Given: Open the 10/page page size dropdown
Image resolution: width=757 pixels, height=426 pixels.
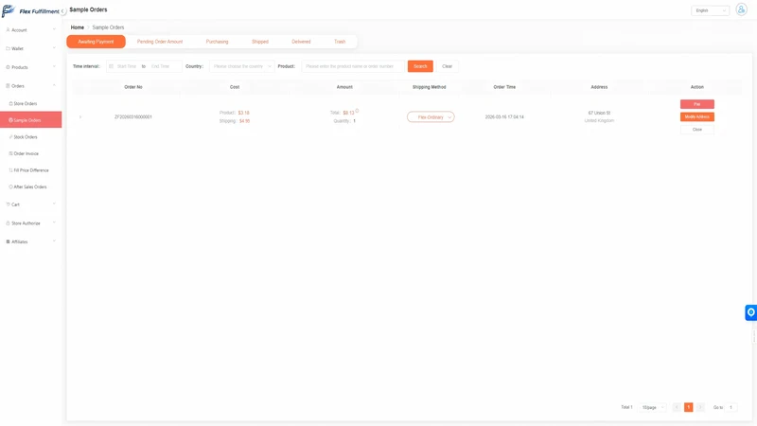Looking at the screenshot, I should [x=653, y=407].
